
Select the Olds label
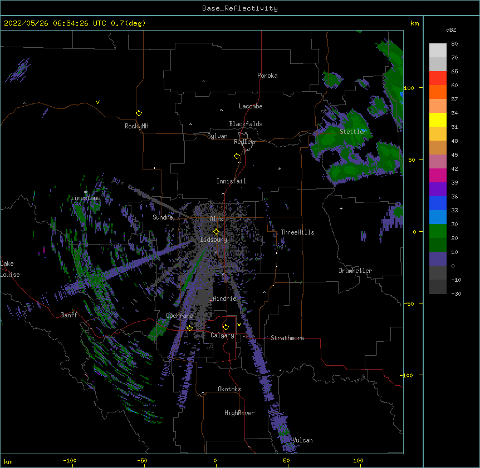click(x=216, y=219)
